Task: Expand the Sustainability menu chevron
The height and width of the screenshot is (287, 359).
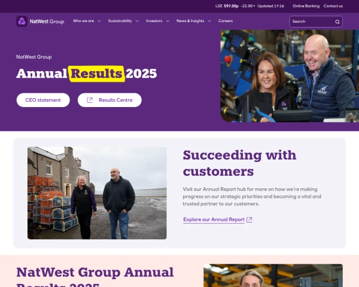Action: click(137, 21)
